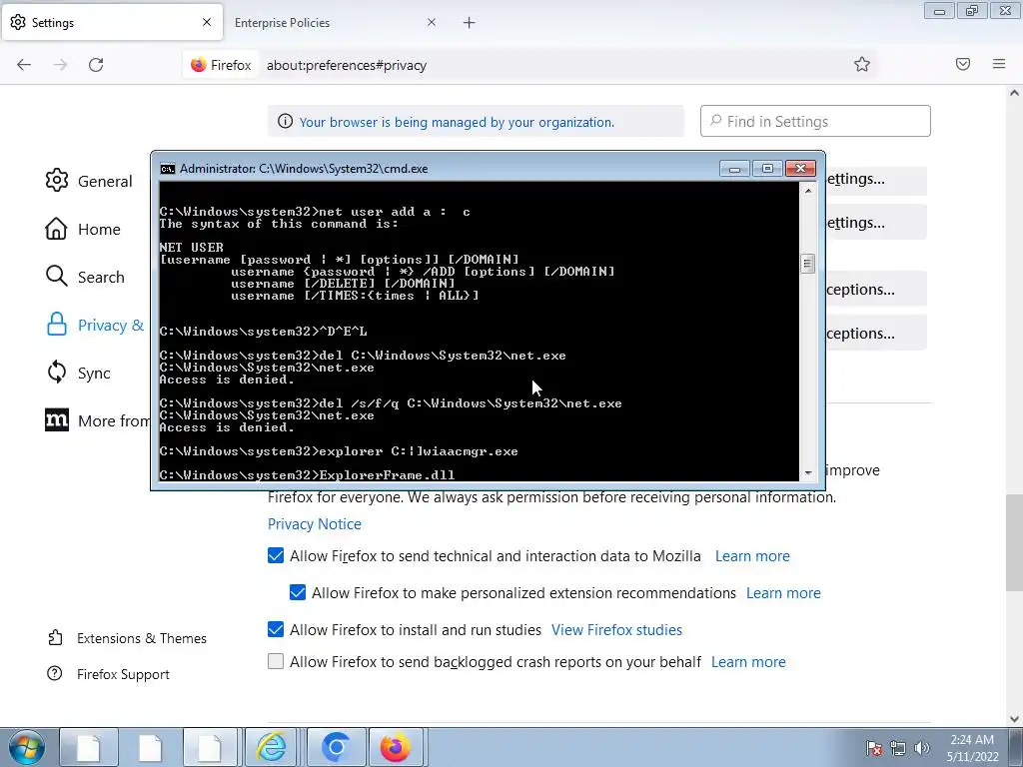The width and height of the screenshot is (1023, 767).
Task: Close the Enterprise Policies tab
Action: coord(432,22)
